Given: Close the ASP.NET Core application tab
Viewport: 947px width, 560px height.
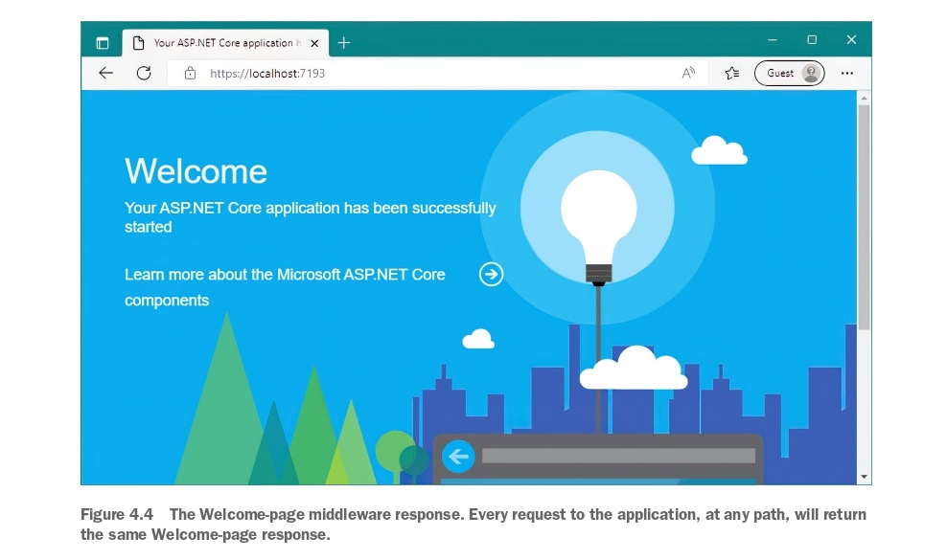Looking at the screenshot, I should (314, 43).
